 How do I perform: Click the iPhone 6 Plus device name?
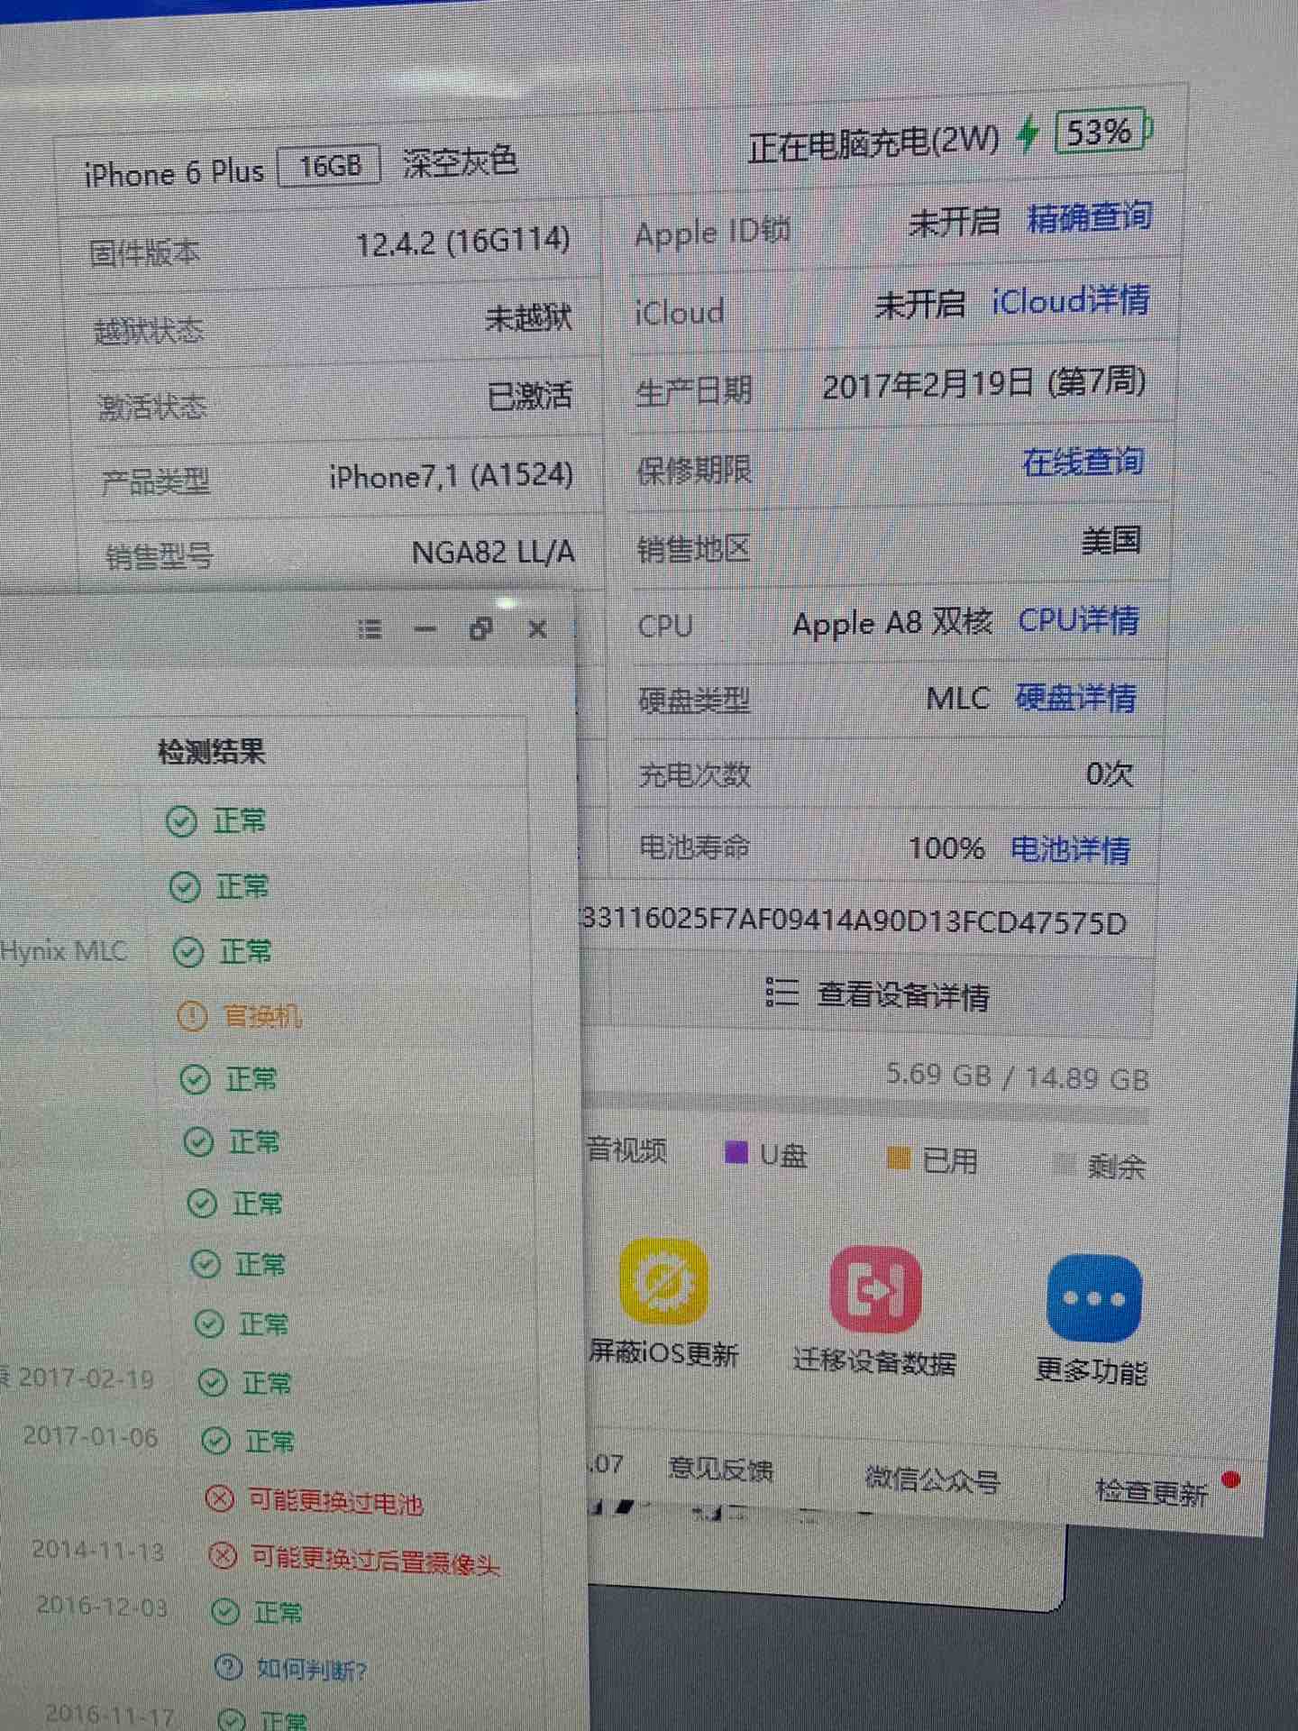pos(174,173)
